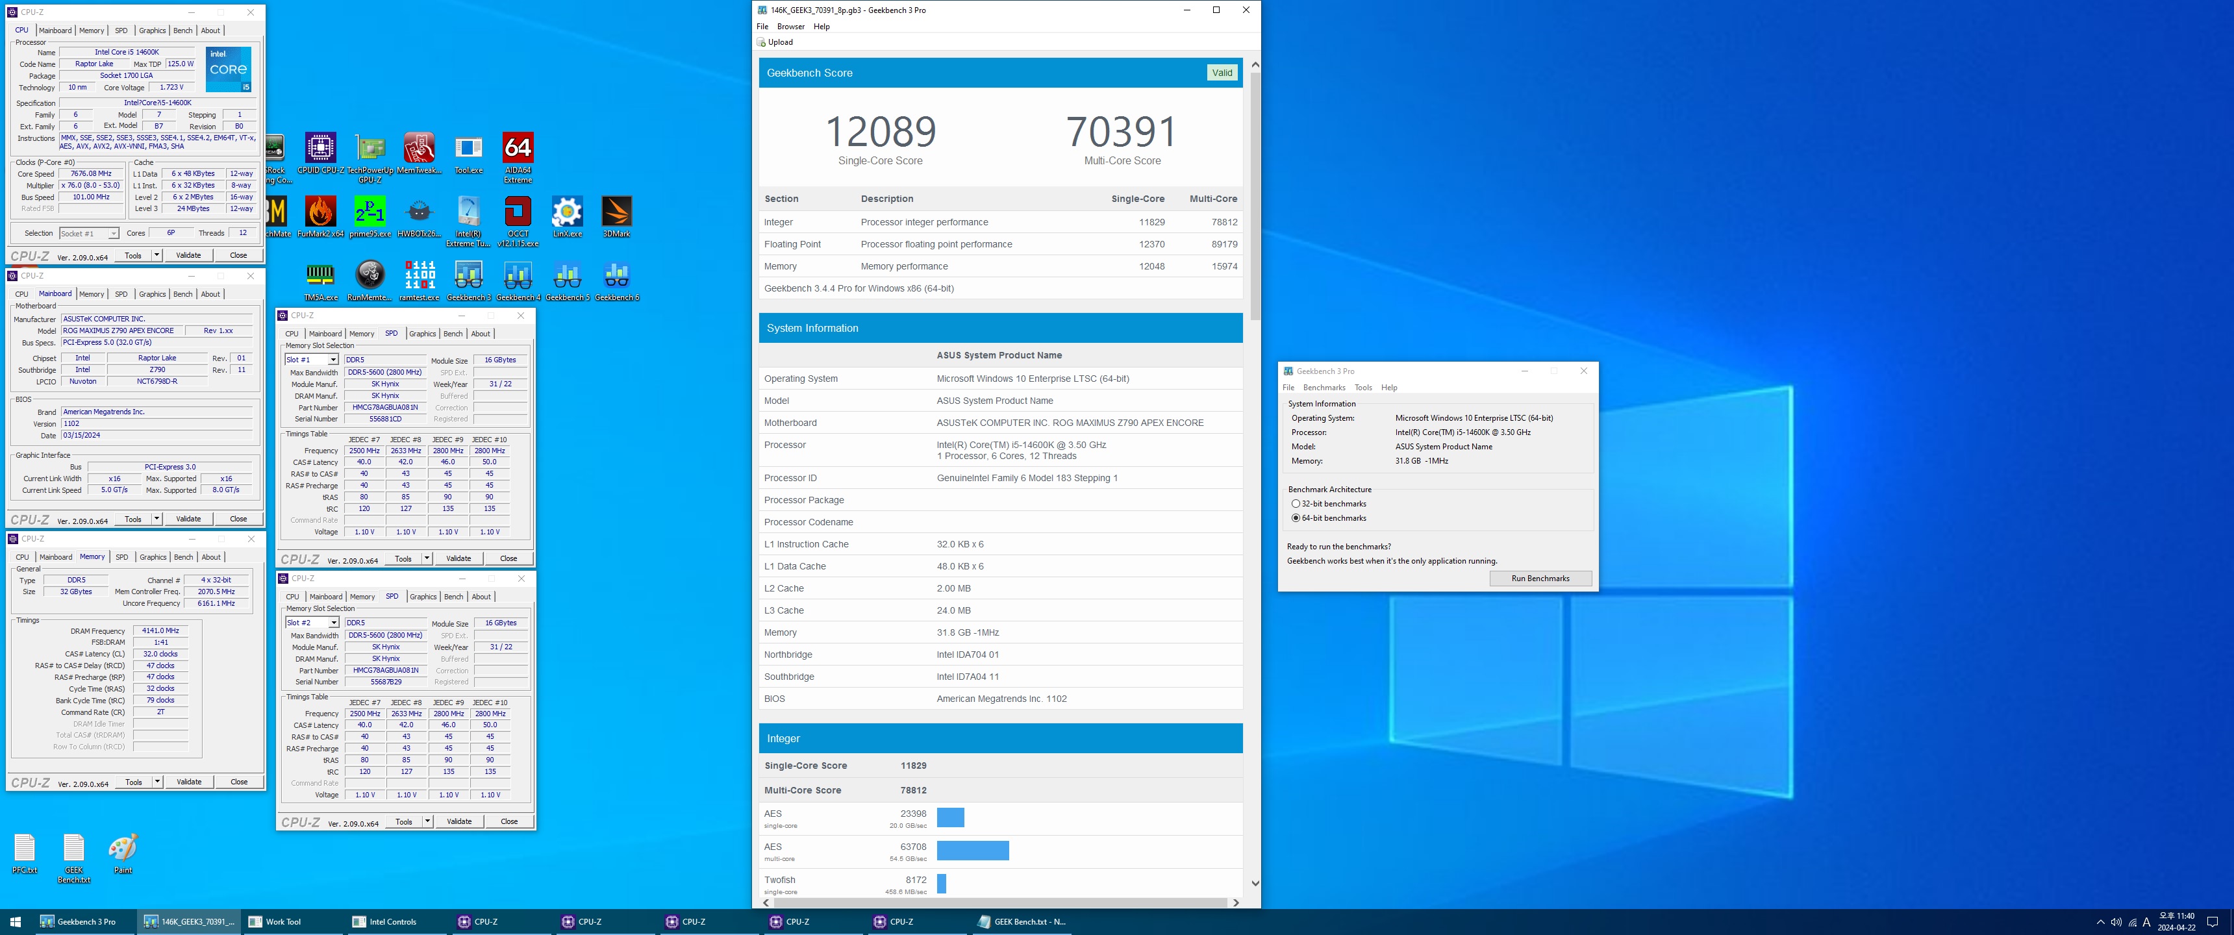
Task: Open the Work Tool taskbar button
Action: tap(292, 922)
